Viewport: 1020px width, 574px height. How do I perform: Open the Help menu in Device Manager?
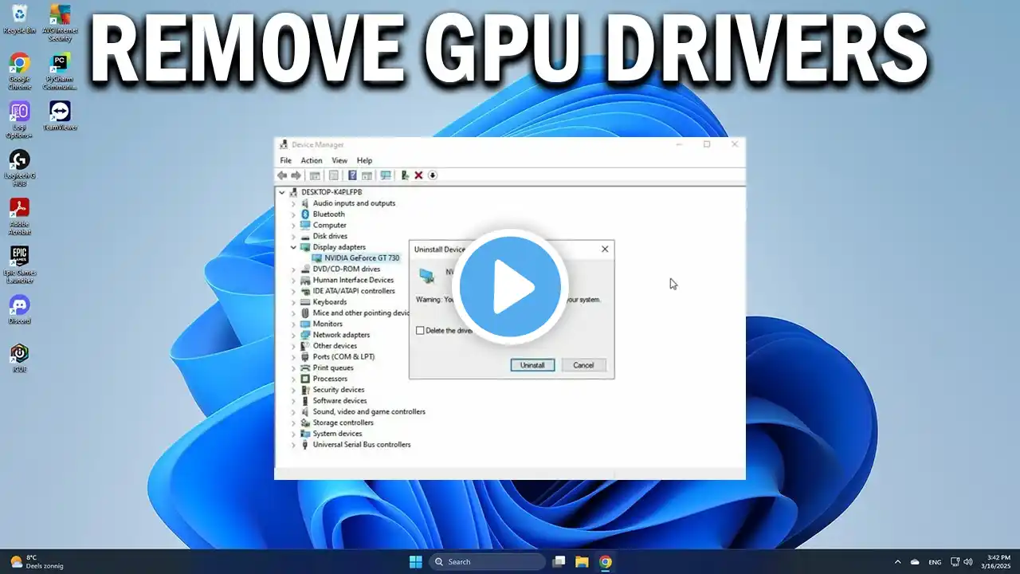[364, 160]
